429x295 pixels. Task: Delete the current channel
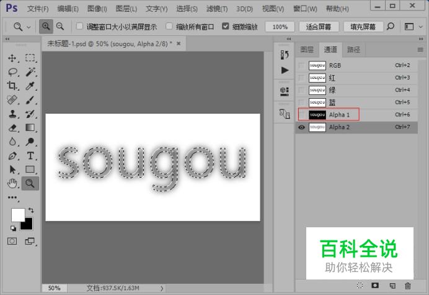408,286
